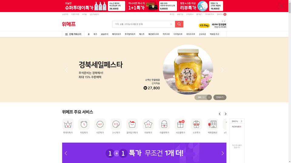This screenshot has height=163, width=291.
Task: Open 전체 카테고리 hamburger menu
Action: (x=73, y=34)
